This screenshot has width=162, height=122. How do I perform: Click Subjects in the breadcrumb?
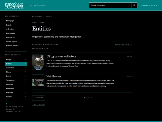49,16
